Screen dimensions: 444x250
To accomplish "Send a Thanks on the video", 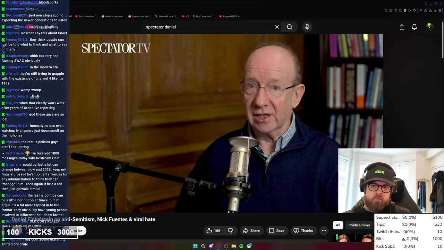I will (x=303, y=231).
